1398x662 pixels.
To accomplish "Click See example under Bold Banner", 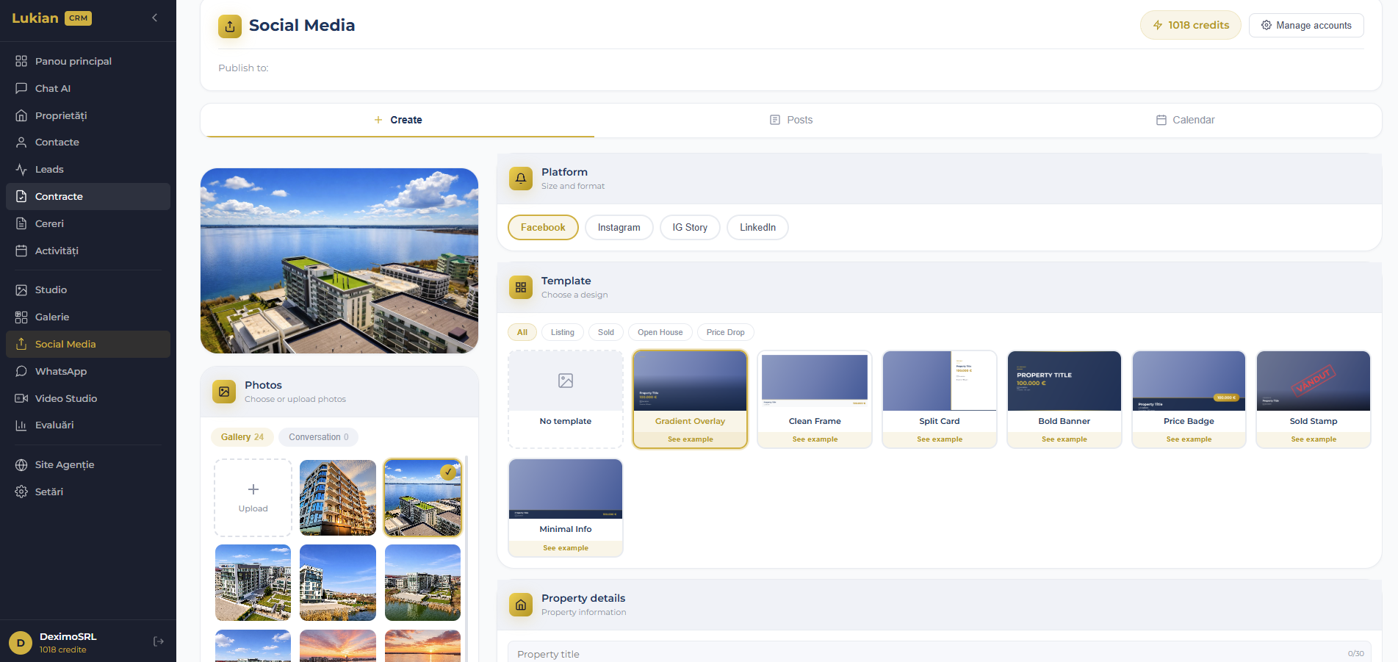I will [x=1064, y=439].
